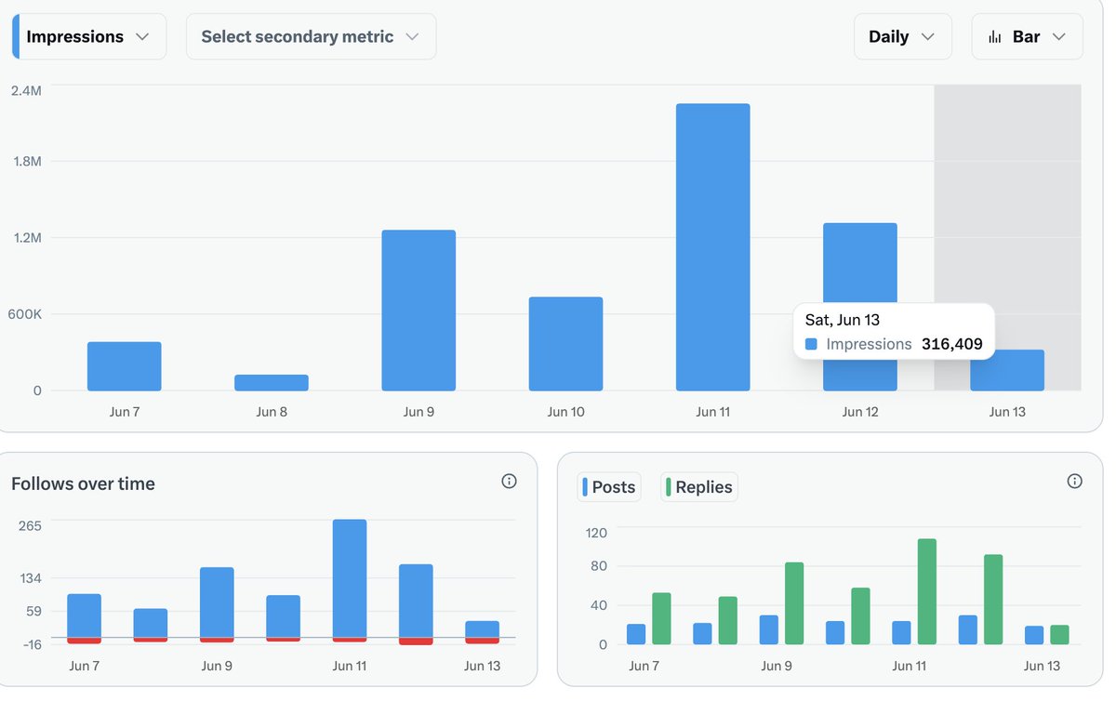Image resolution: width=1116 pixels, height=701 pixels.
Task: Open info icon on Posts and Replies card
Action: pos(1074,481)
